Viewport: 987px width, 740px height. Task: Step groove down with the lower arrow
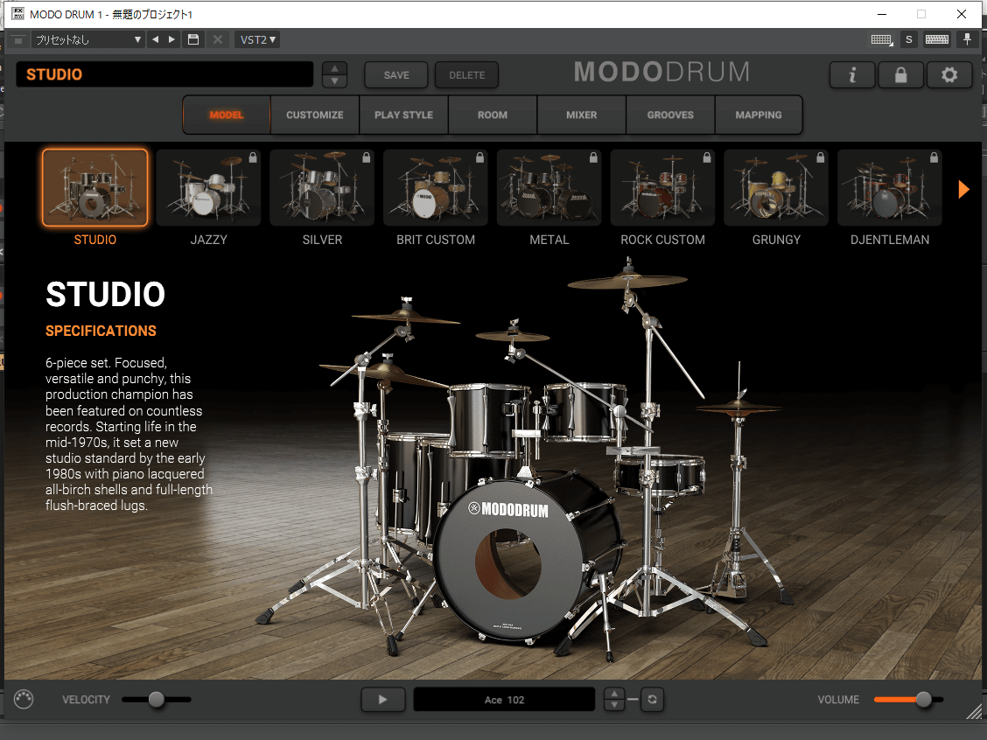coord(614,705)
